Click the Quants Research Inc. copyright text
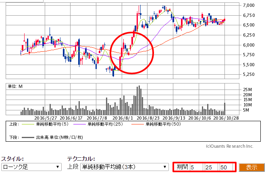Screen dimensions: 266x173 coord(229,146)
